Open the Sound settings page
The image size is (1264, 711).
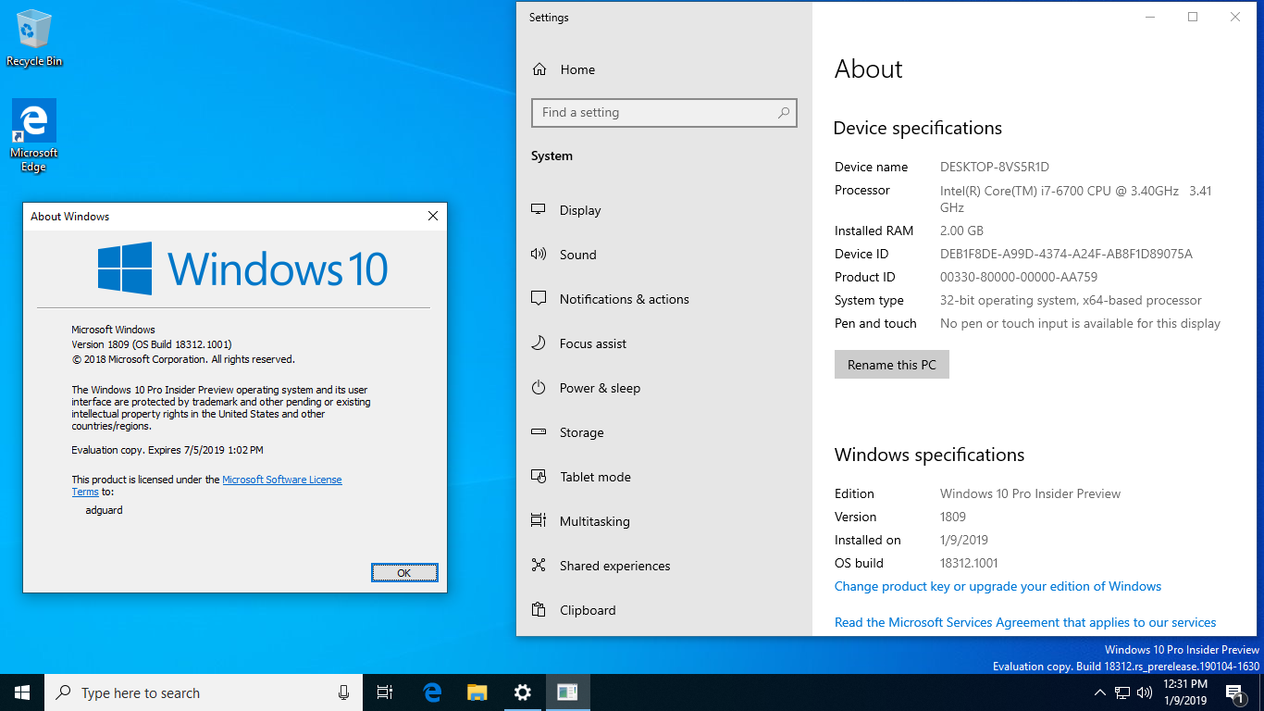click(663, 255)
